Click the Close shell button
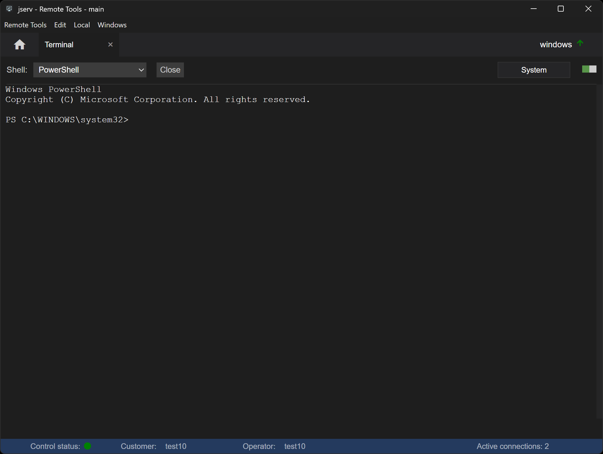This screenshot has height=454, width=603. coord(170,70)
